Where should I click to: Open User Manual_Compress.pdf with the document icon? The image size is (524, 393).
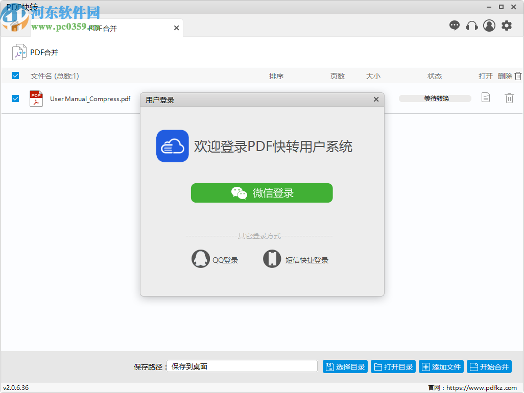coord(485,98)
